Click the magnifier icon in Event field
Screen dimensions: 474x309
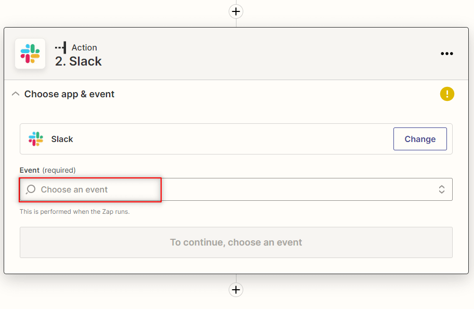31,189
